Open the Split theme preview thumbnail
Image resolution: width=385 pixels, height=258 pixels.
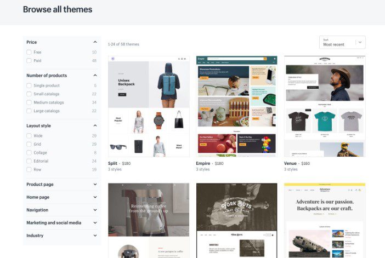tap(149, 106)
